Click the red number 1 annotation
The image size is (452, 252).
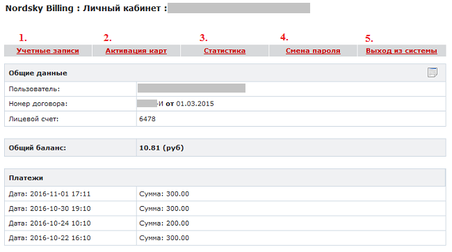23,38
